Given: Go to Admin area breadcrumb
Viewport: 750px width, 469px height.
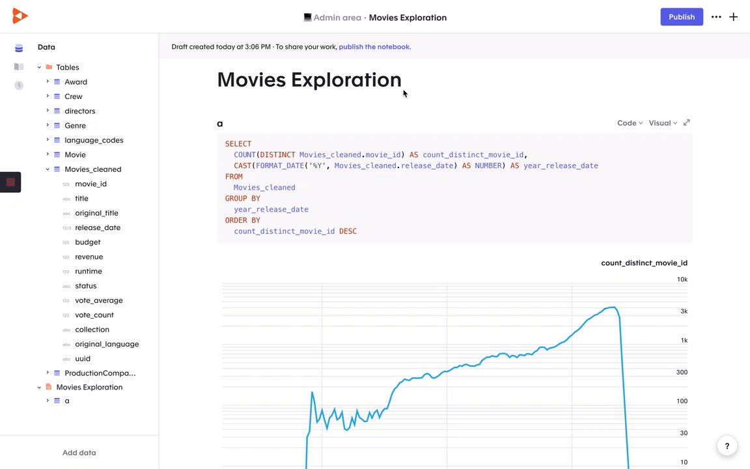Looking at the screenshot, I should click(x=337, y=17).
